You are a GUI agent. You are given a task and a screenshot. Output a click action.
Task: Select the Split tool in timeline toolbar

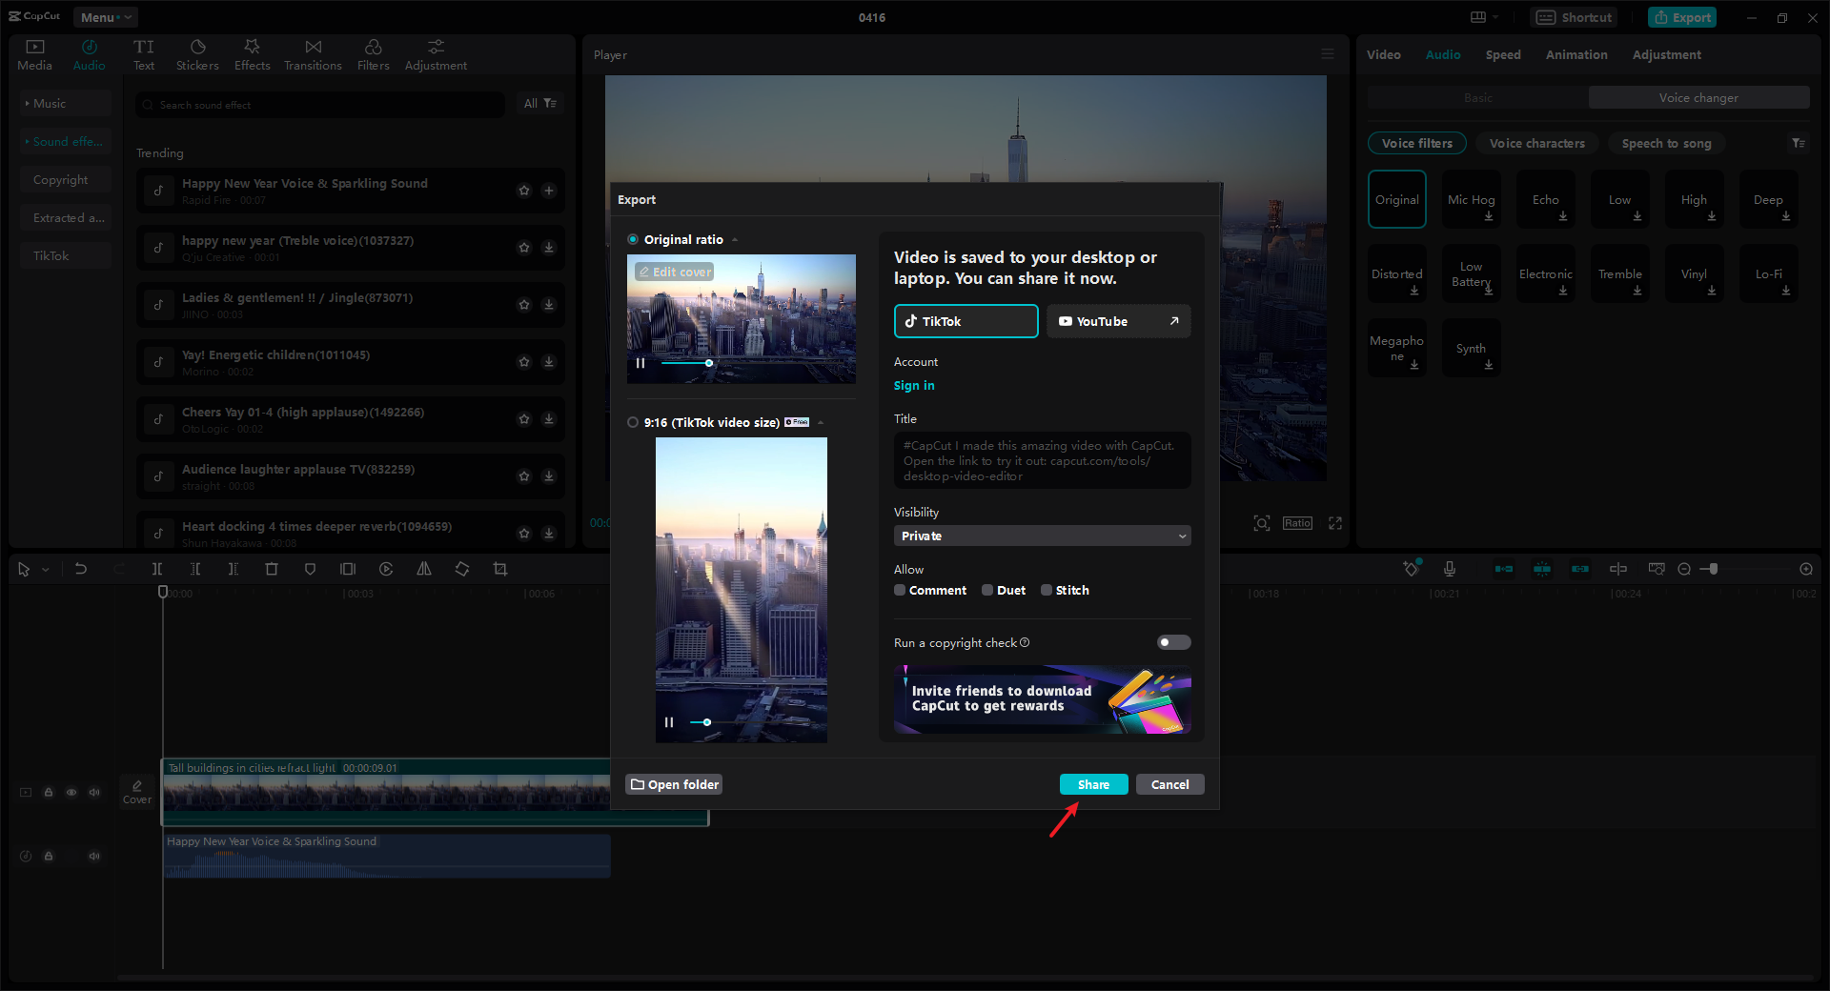pyautogui.click(x=157, y=569)
